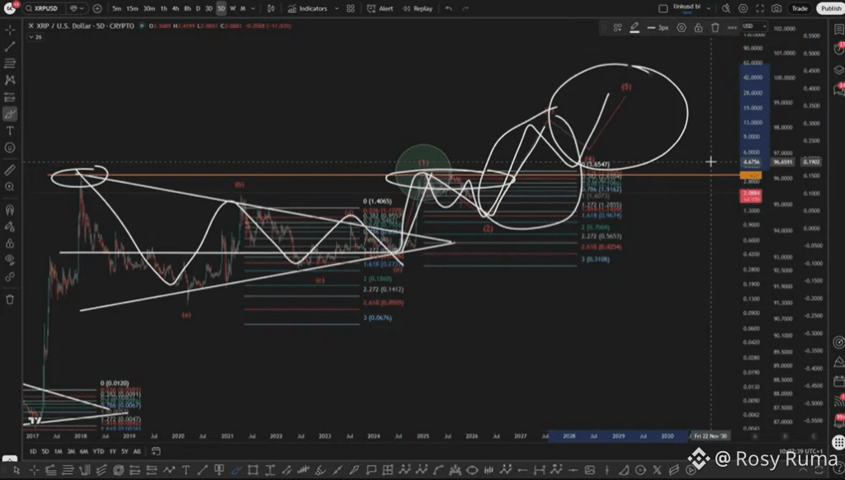Open the layout setup square icon
845x480 pixels.
pos(663,8)
